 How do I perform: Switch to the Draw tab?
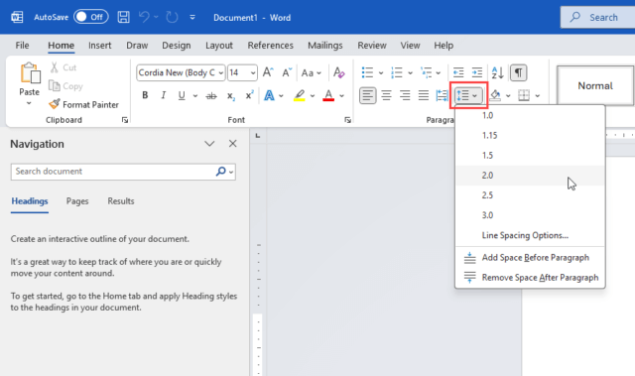point(137,46)
